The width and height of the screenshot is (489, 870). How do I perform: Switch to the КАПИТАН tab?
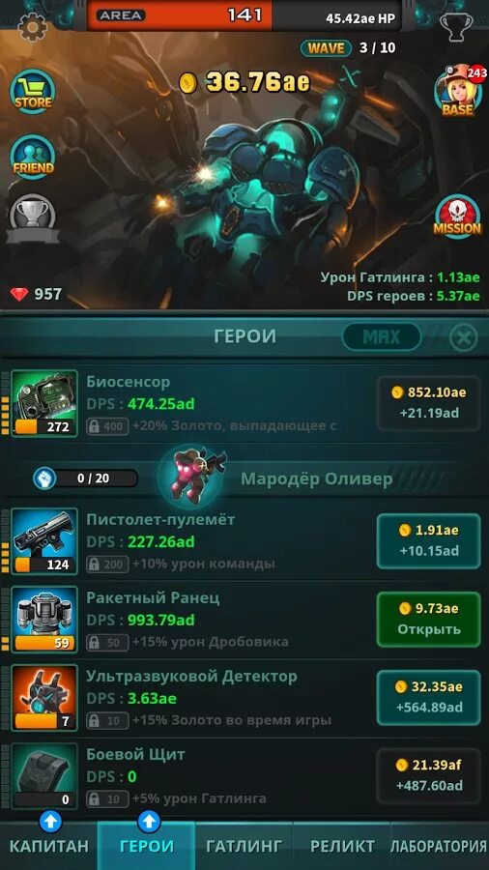[x=48, y=846]
